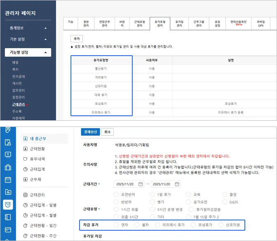Switch to the 휴가일 관리 tab
The height and width of the screenshot is (241, 277).
[179, 23]
